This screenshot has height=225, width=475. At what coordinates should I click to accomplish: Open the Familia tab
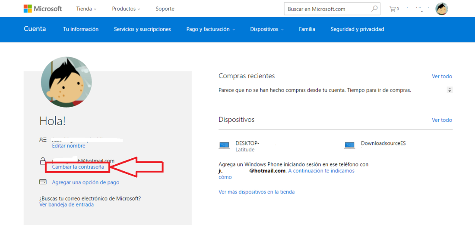(x=307, y=29)
